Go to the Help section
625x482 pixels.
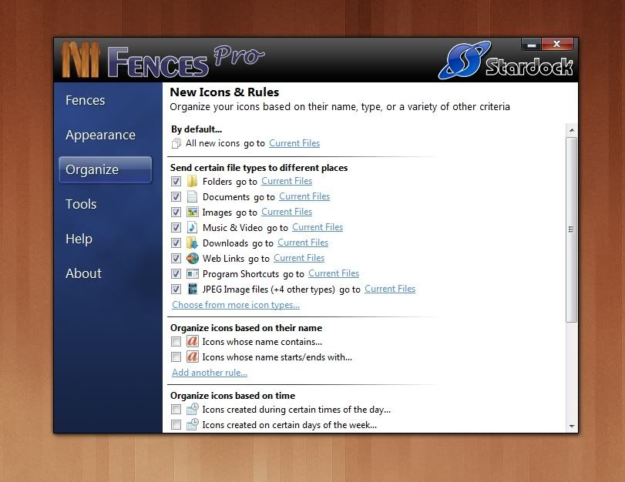pos(79,239)
